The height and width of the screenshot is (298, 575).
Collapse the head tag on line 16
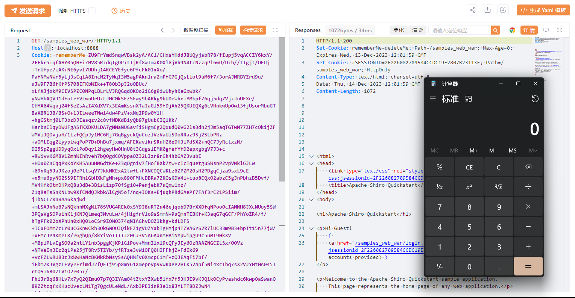pos(311,163)
